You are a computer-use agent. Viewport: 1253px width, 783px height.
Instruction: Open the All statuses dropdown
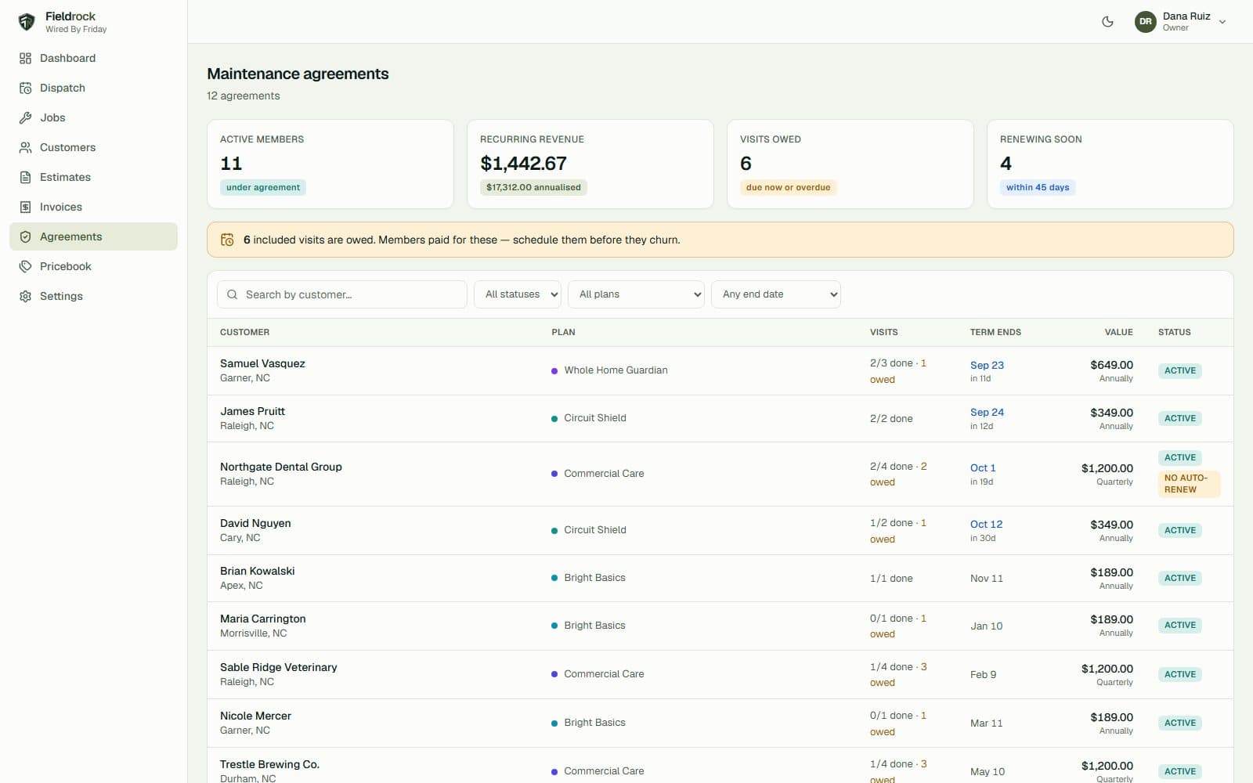click(518, 294)
